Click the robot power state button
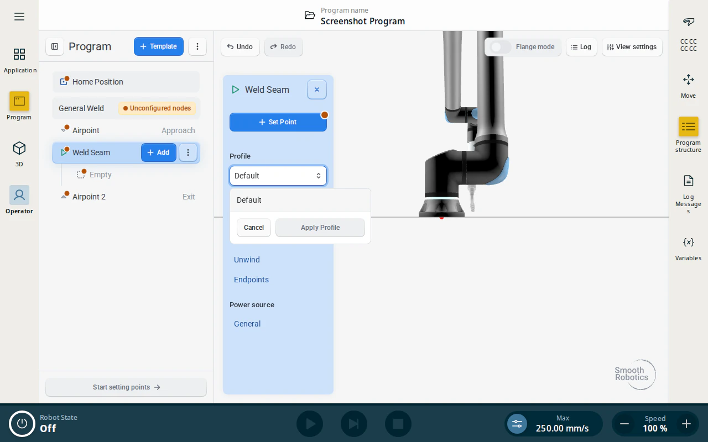708x442 pixels. (22, 424)
